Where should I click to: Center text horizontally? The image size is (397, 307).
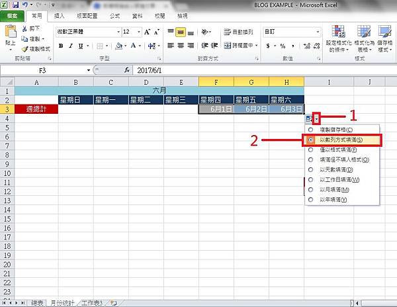coord(181,46)
